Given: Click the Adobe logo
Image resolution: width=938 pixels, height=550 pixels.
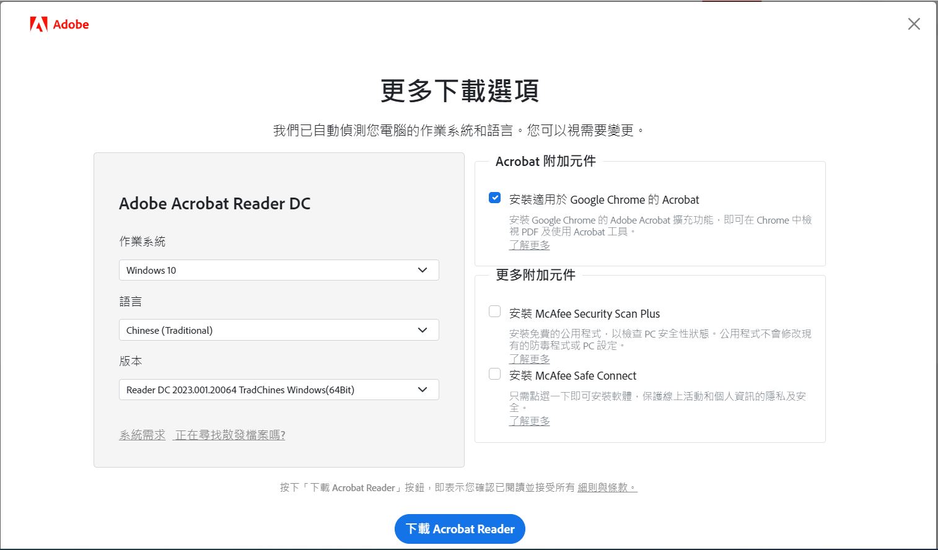Looking at the screenshot, I should click(x=59, y=24).
